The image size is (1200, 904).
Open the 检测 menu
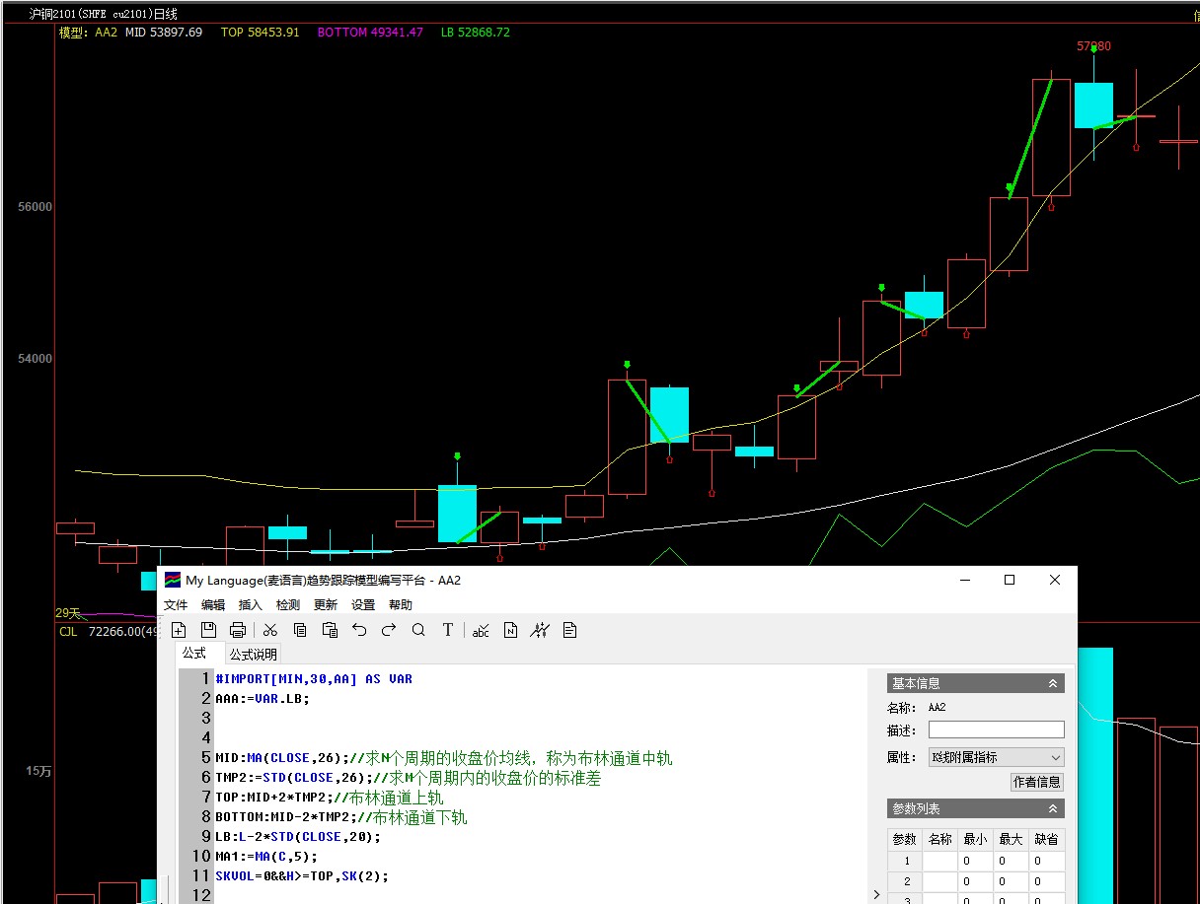pos(288,604)
